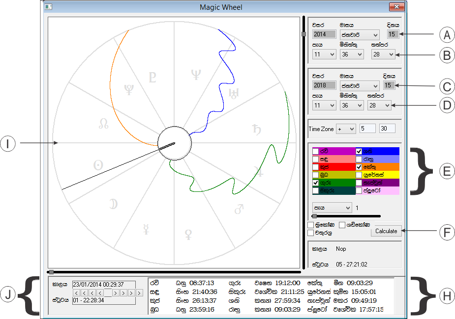
Task: Tick the ෂඩ්කෝණ aspect checkbox
Action: point(342,225)
